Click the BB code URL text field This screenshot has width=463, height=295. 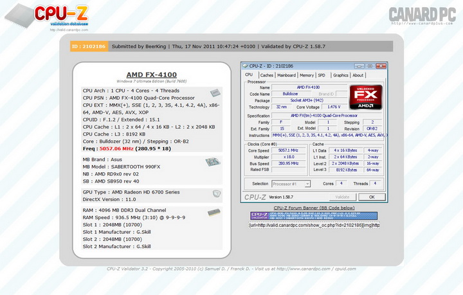tap(314, 225)
